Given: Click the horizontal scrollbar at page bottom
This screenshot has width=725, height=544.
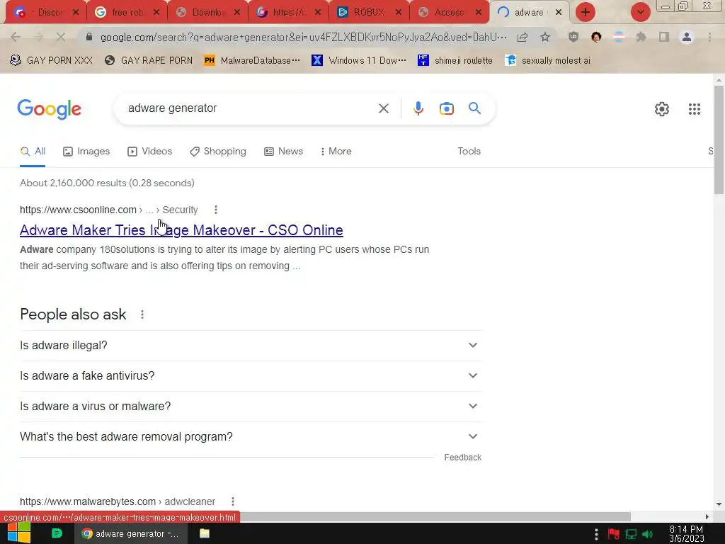Looking at the screenshot, I should [x=435, y=516].
